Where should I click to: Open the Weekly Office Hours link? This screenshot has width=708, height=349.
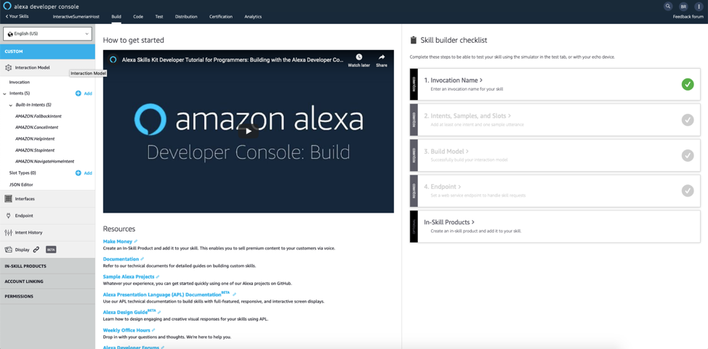pos(126,330)
